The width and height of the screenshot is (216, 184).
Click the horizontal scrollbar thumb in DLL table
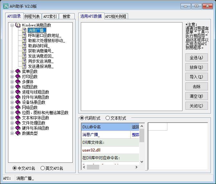(x=93, y=167)
